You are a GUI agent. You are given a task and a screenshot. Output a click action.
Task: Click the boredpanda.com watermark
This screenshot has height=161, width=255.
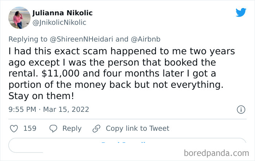click(217, 152)
